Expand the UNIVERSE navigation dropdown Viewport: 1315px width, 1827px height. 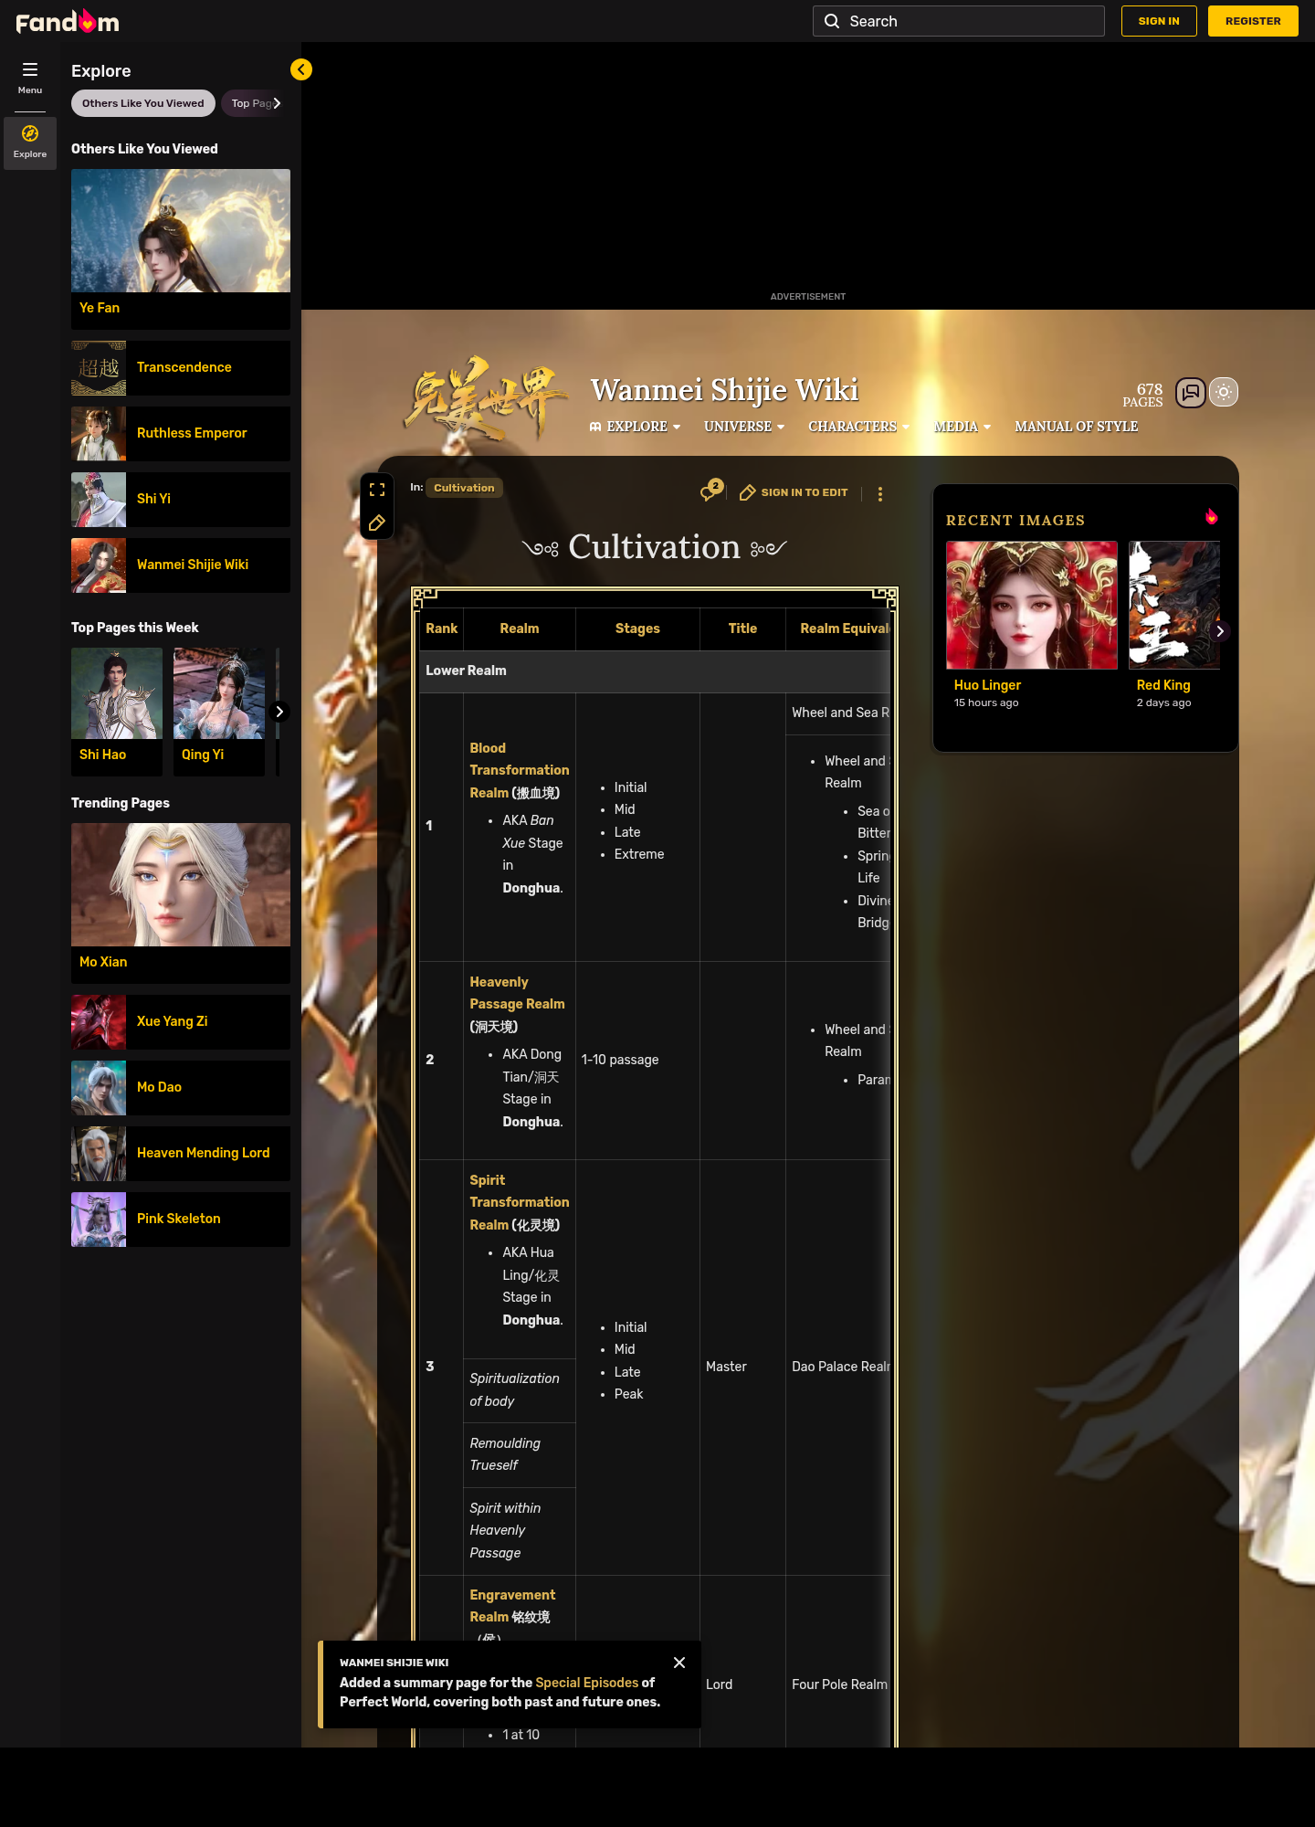point(744,427)
